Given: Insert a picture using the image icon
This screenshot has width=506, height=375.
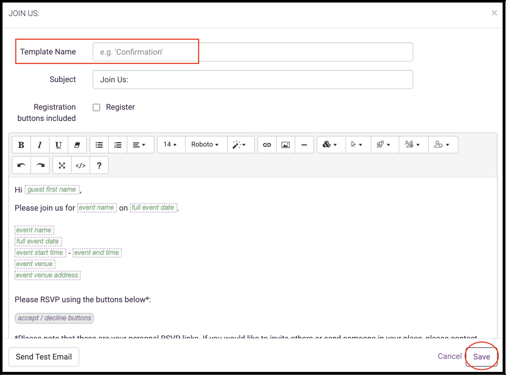Looking at the screenshot, I should click(x=286, y=145).
